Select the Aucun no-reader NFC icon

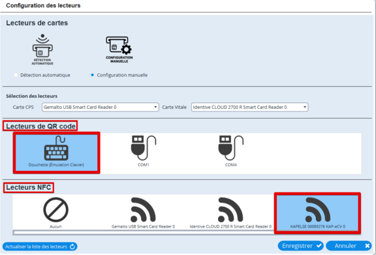coord(55,210)
